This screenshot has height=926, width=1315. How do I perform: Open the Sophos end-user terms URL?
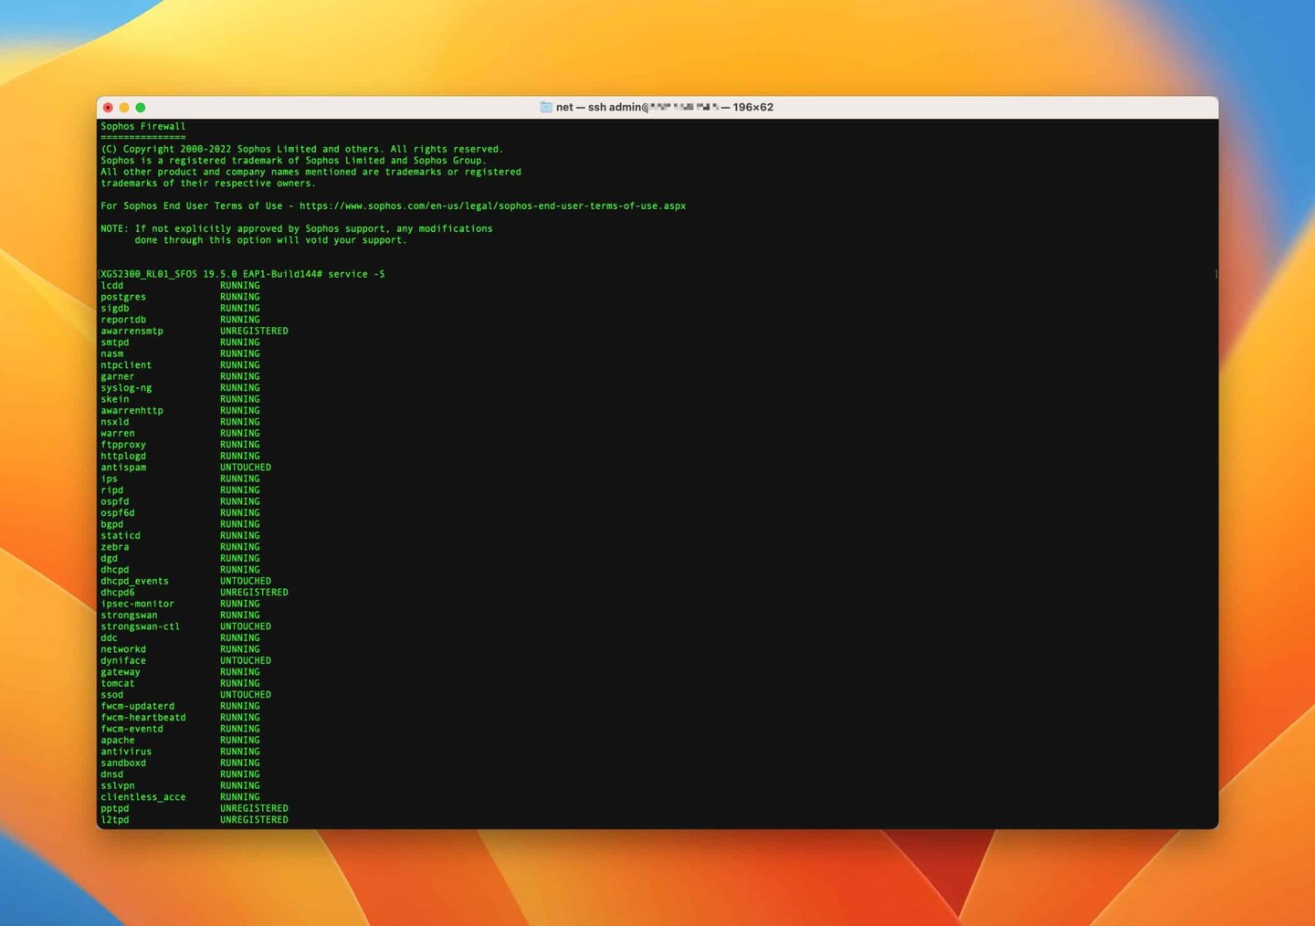492,206
